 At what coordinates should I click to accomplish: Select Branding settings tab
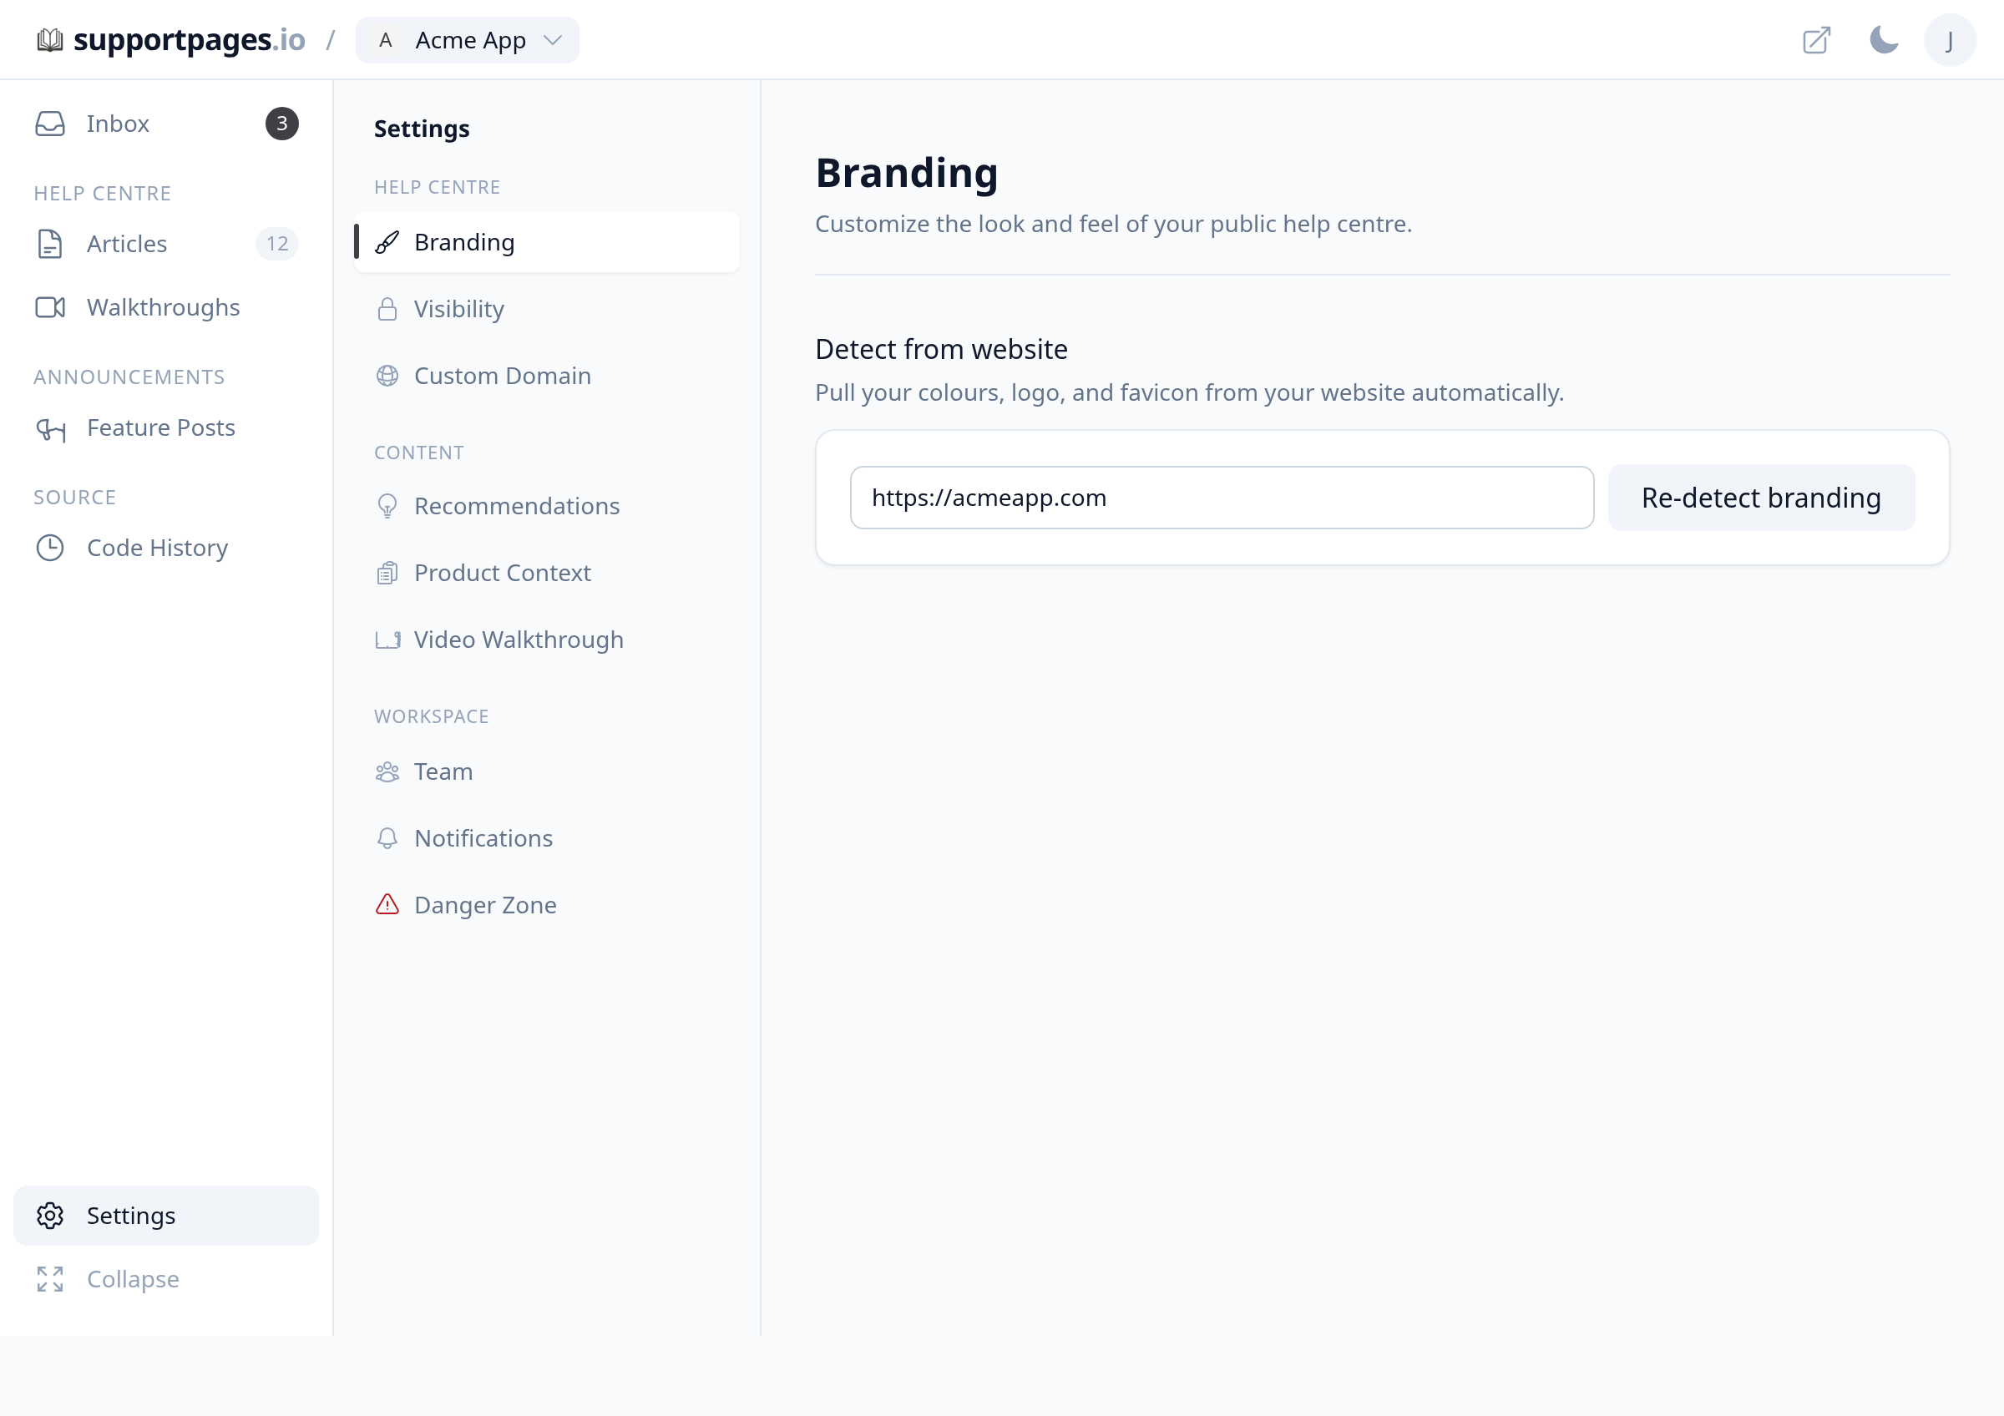pos(546,243)
